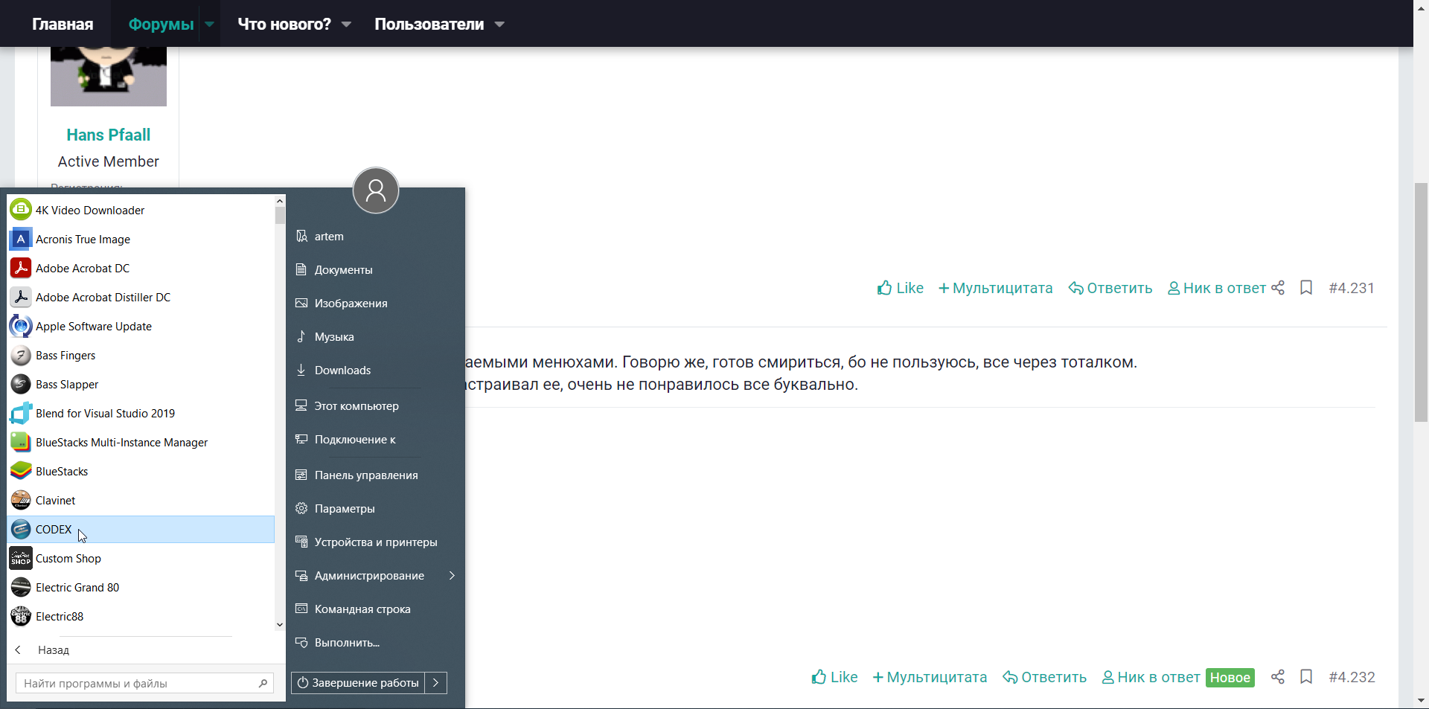Screen dimensions: 1429x709
Task: Open the Electric88 icon
Action: [21, 616]
